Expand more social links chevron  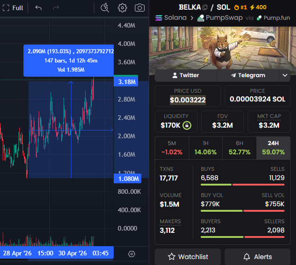click(285, 75)
